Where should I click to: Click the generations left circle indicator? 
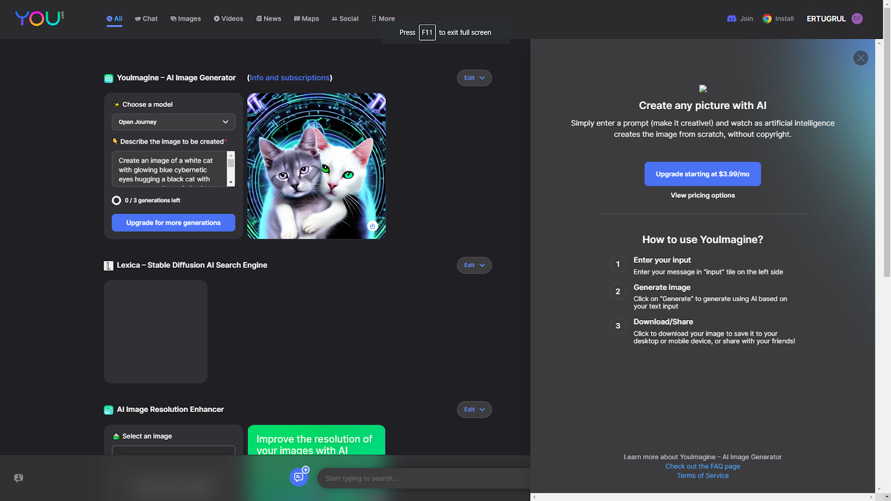[x=116, y=200]
